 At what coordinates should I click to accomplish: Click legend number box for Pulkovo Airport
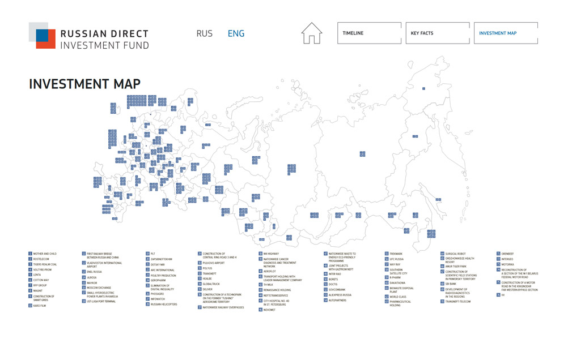coord(200,263)
